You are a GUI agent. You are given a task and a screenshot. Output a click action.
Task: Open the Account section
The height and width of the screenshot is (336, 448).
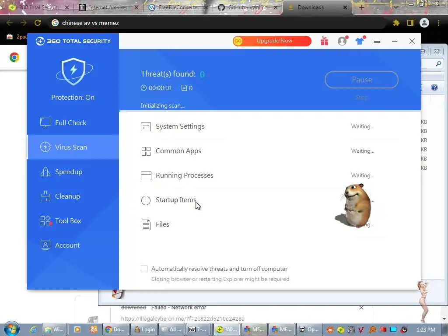pyautogui.click(x=73, y=245)
